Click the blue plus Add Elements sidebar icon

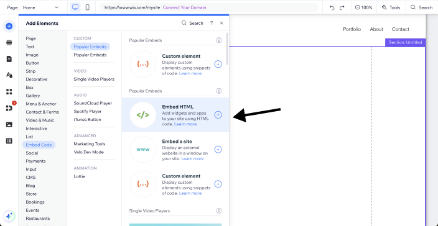point(9,26)
